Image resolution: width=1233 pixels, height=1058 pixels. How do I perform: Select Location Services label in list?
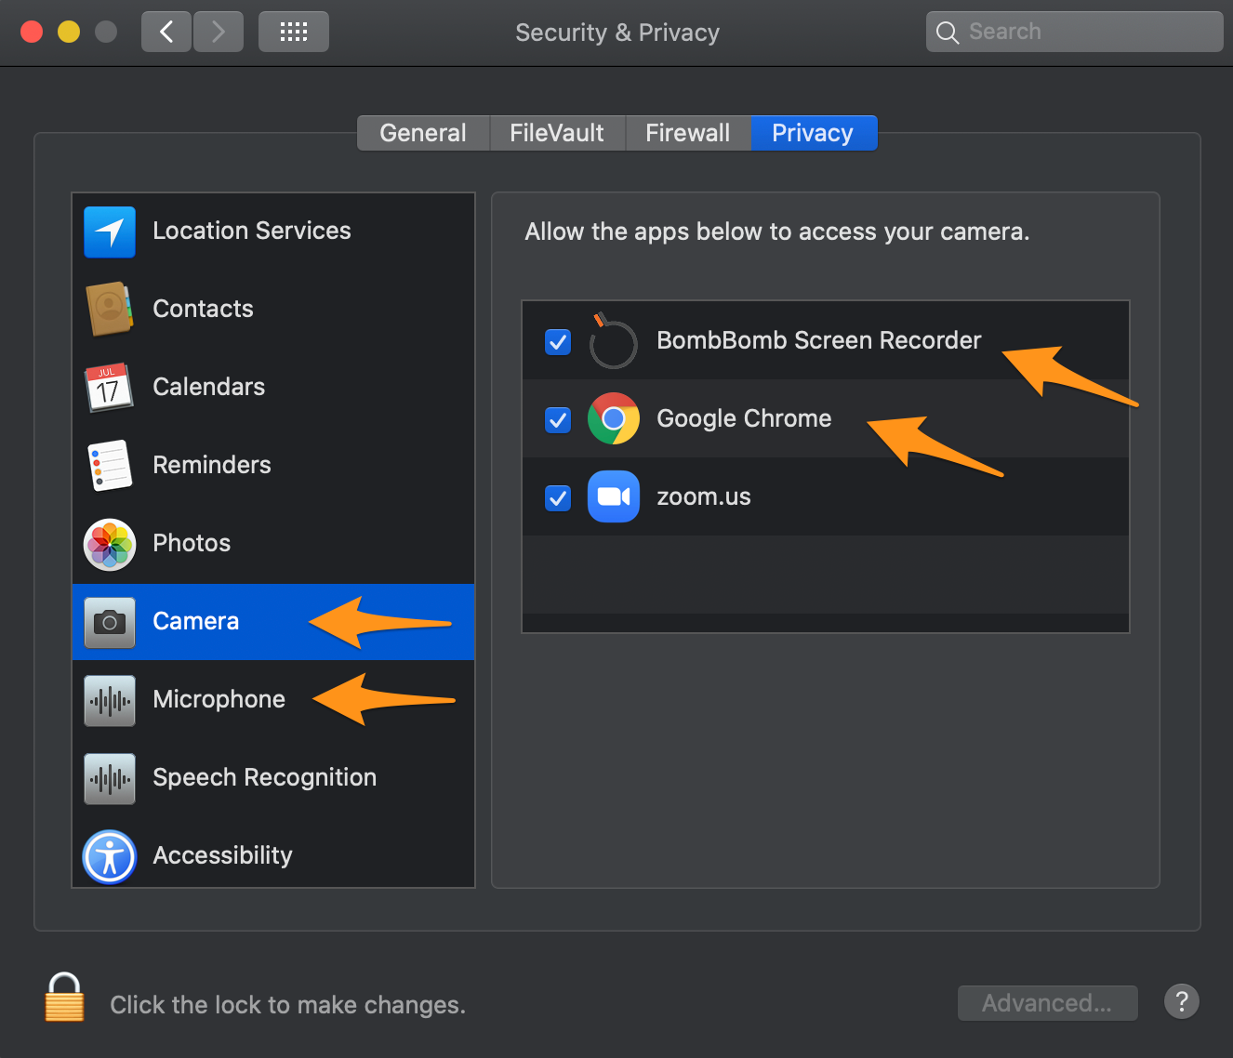[252, 231]
